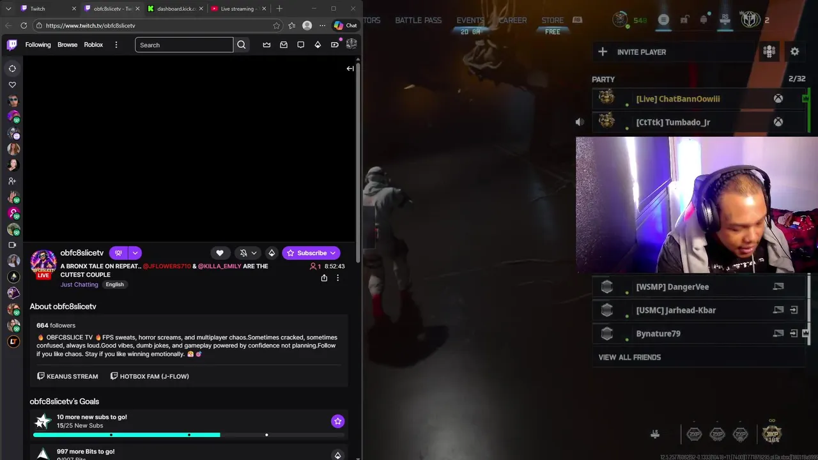This screenshot has height=460, width=818.
Task: Open the Twitch home logo
Action: (12, 45)
